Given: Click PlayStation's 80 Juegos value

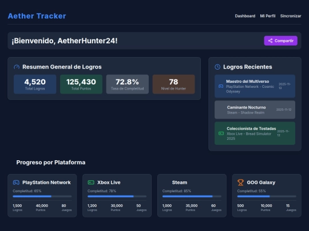Looking at the screenshot, I should coord(64,206).
